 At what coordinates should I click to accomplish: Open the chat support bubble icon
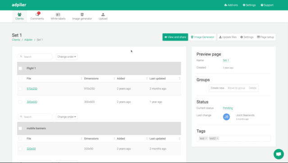(279, 154)
